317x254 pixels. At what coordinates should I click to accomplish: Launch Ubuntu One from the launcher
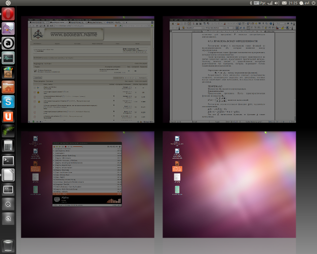click(8, 116)
